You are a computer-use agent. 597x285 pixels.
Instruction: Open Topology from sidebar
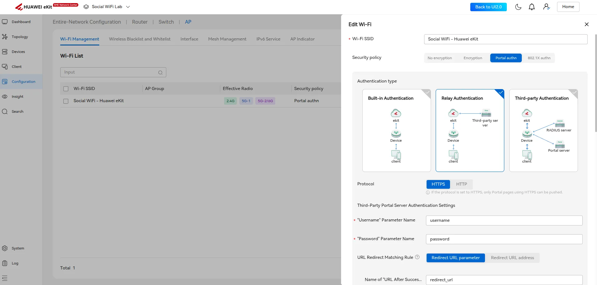tap(20, 37)
